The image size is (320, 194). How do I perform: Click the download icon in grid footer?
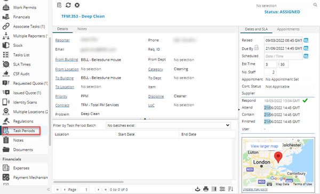click(x=197, y=189)
